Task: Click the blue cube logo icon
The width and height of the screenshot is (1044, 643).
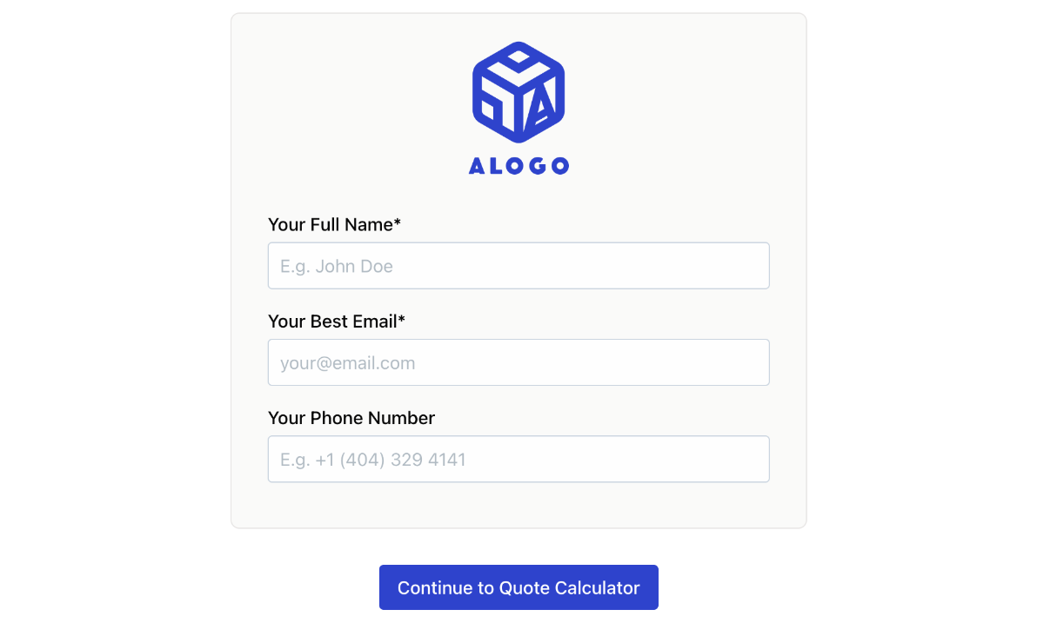Action: pos(519,92)
